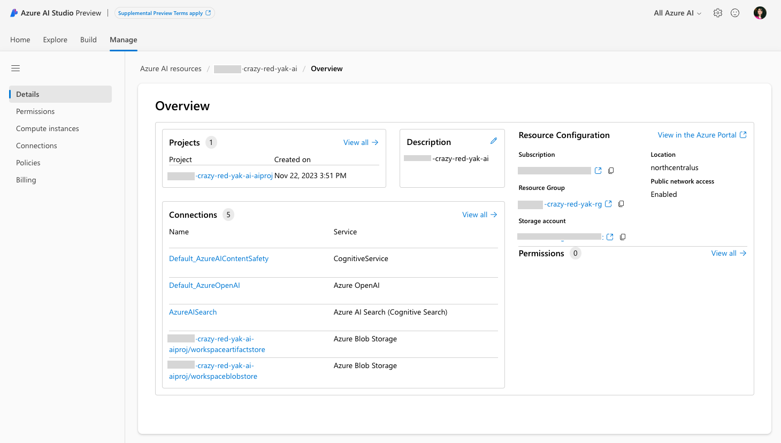Image resolution: width=781 pixels, height=443 pixels.
Task: Switch to the Explore tab
Action: click(55, 40)
